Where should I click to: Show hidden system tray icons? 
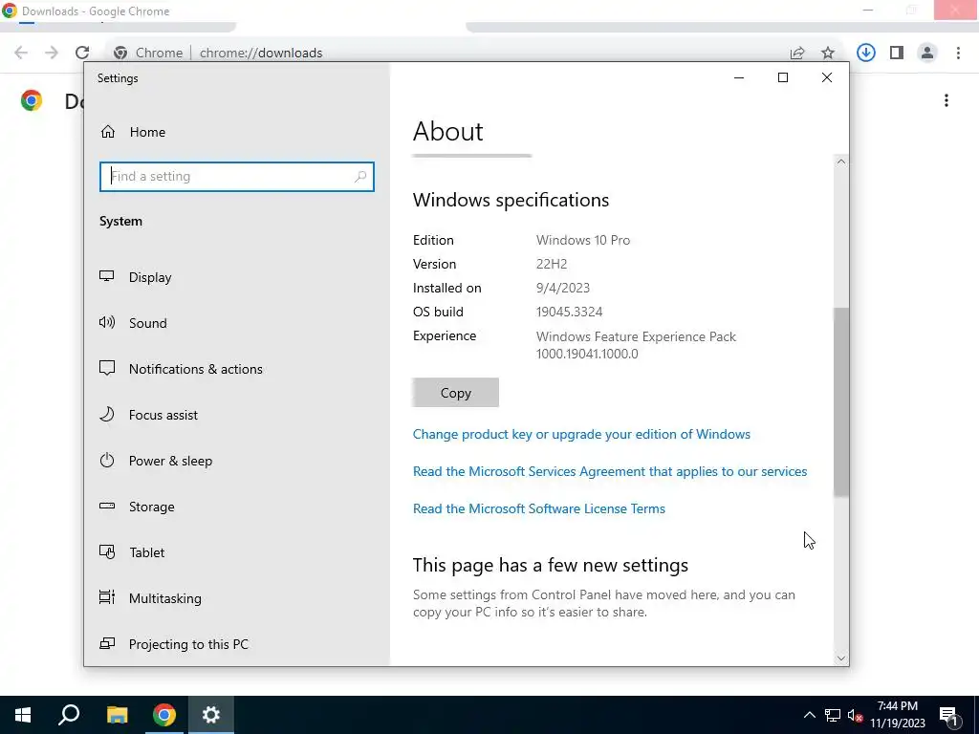point(809,715)
